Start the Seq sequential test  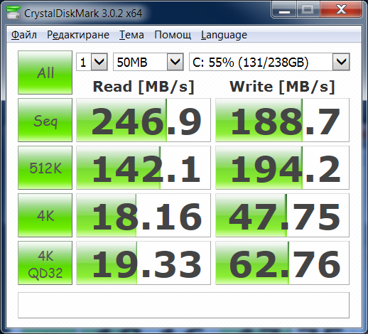click(x=45, y=120)
